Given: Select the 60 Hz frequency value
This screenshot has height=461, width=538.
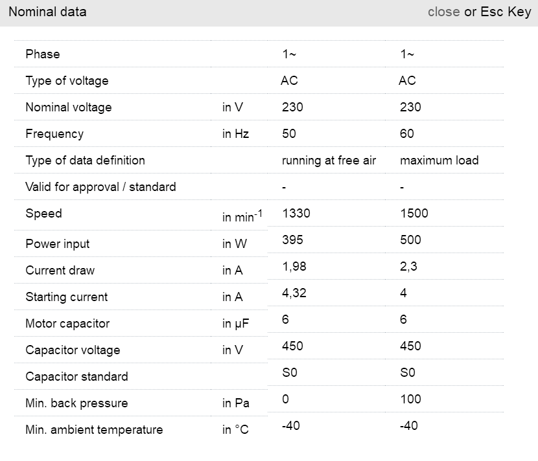Looking at the screenshot, I should click(407, 134).
